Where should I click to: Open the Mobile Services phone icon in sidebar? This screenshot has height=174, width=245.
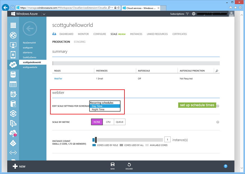pos(13,55)
